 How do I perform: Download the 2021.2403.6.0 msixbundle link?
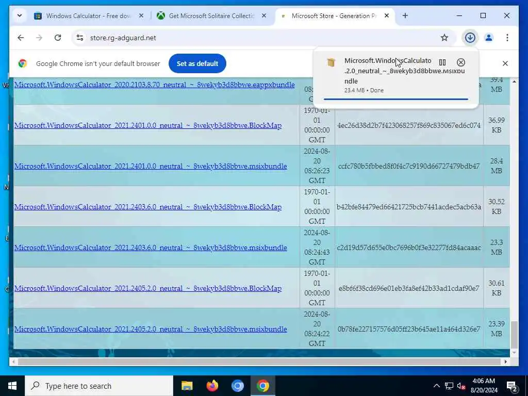151,247
